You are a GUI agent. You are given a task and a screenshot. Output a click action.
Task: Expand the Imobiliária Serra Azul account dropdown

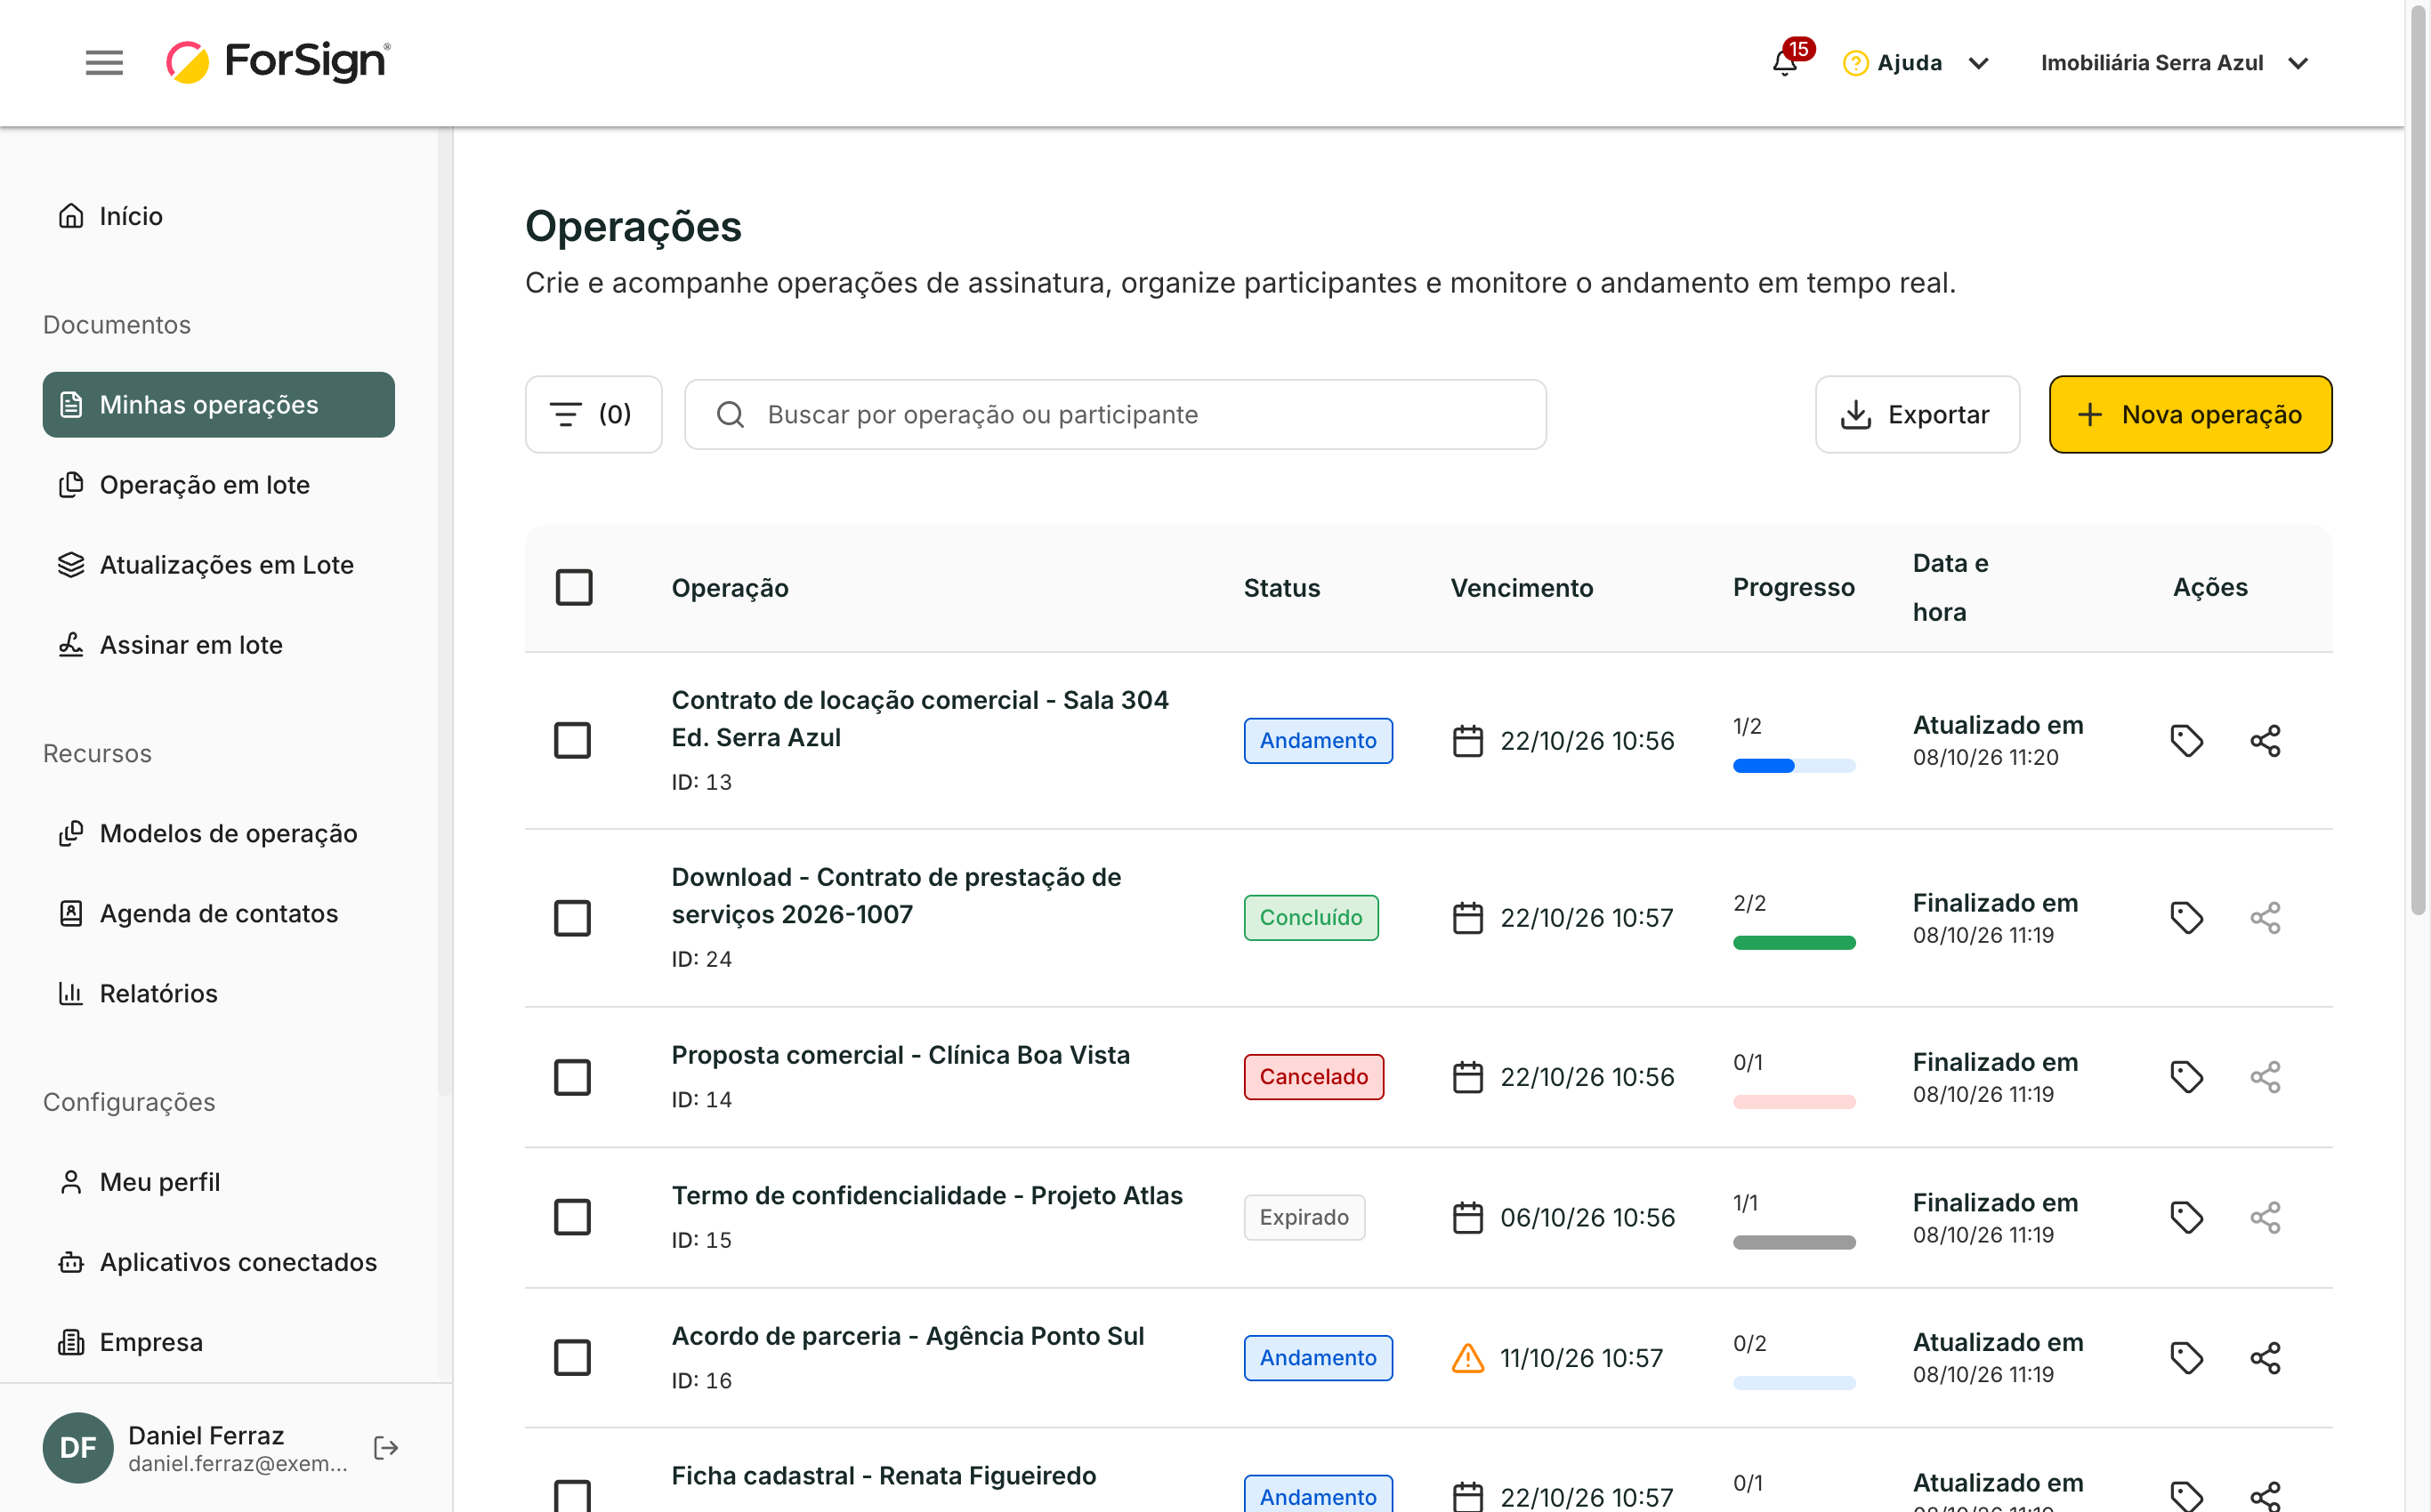click(x=2175, y=63)
